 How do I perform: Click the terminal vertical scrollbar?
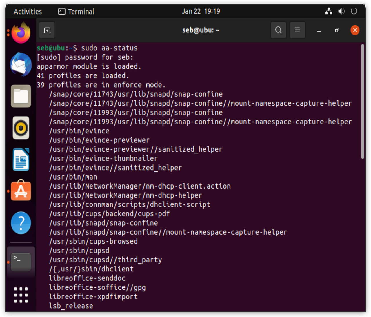click(362, 102)
